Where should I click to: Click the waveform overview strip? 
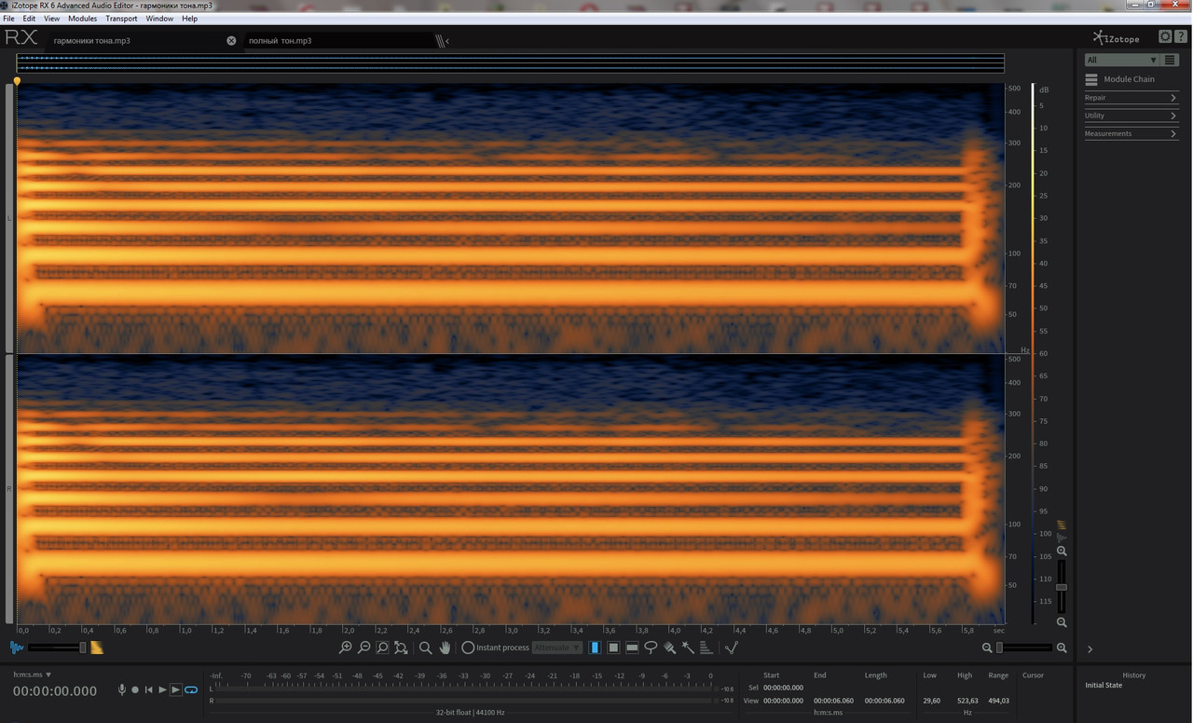[x=510, y=63]
